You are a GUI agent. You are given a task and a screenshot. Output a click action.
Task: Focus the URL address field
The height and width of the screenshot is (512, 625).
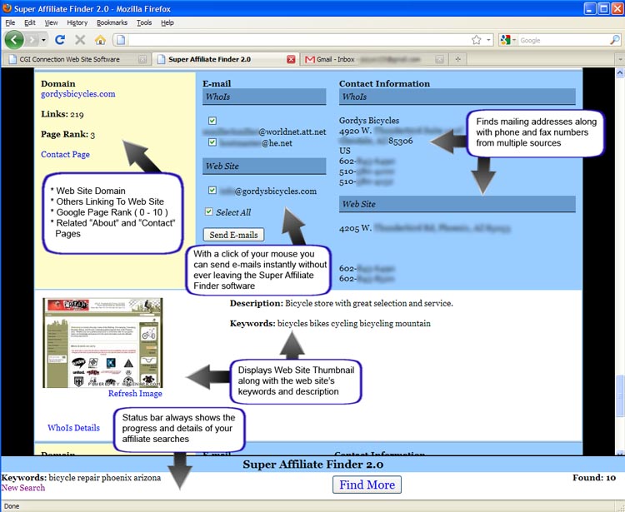[299, 40]
